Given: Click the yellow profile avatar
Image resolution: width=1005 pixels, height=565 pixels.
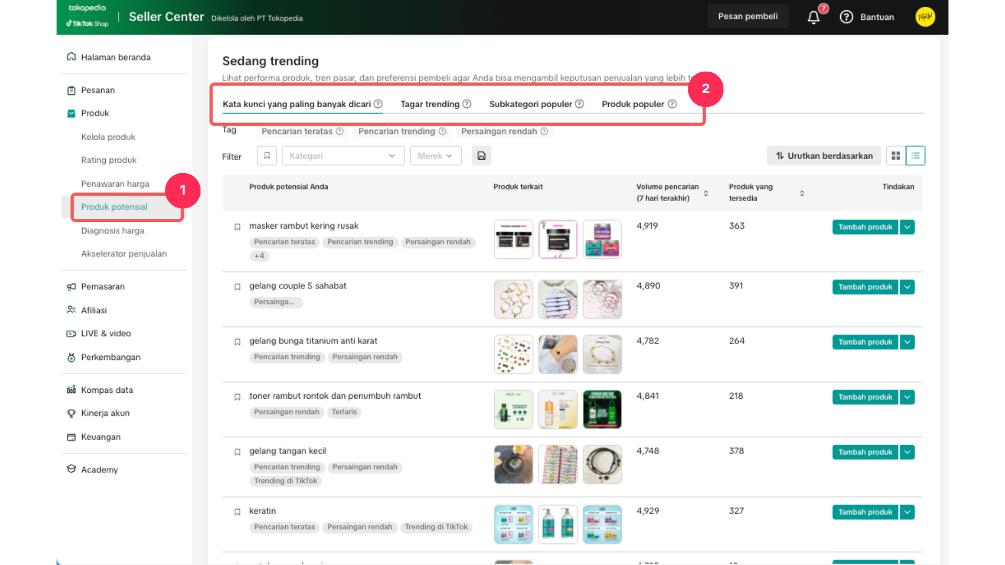Looking at the screenshot, I should tap(925, 17).
